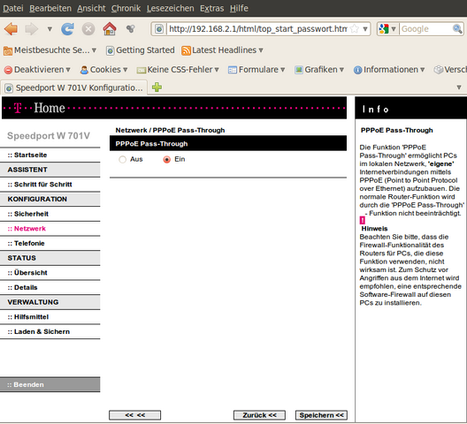Bookmark page with the star icon
Viewport: 467px width, 424px height.
tap(355, 29)
